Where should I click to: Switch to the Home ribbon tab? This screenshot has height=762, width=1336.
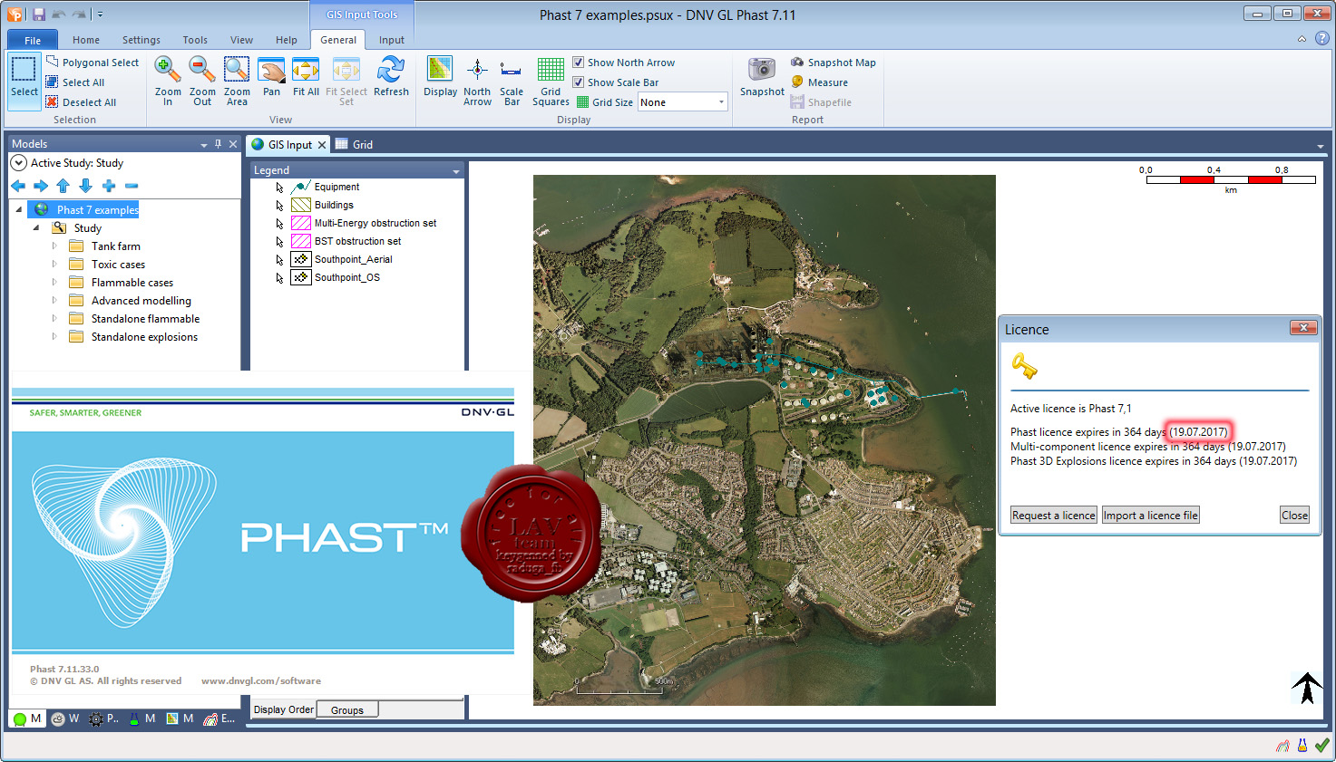pyautogui.click(x=86, y=40)
